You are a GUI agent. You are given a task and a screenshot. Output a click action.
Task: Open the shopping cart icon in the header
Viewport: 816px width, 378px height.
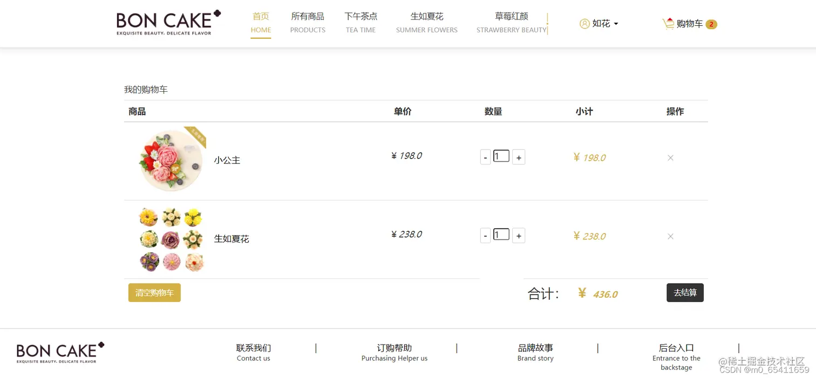pyautogui.click(x=668, y=24)
